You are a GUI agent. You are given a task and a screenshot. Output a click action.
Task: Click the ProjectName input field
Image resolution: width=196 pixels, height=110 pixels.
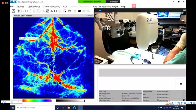[x=168, y=92]
